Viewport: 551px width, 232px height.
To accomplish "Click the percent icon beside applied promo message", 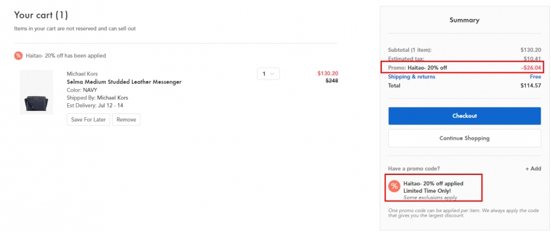I will pyautogui.click(x=19, y=56).
